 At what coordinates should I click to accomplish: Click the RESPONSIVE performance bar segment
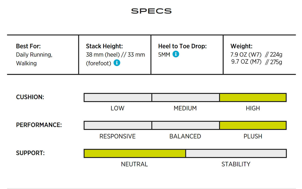118,125
